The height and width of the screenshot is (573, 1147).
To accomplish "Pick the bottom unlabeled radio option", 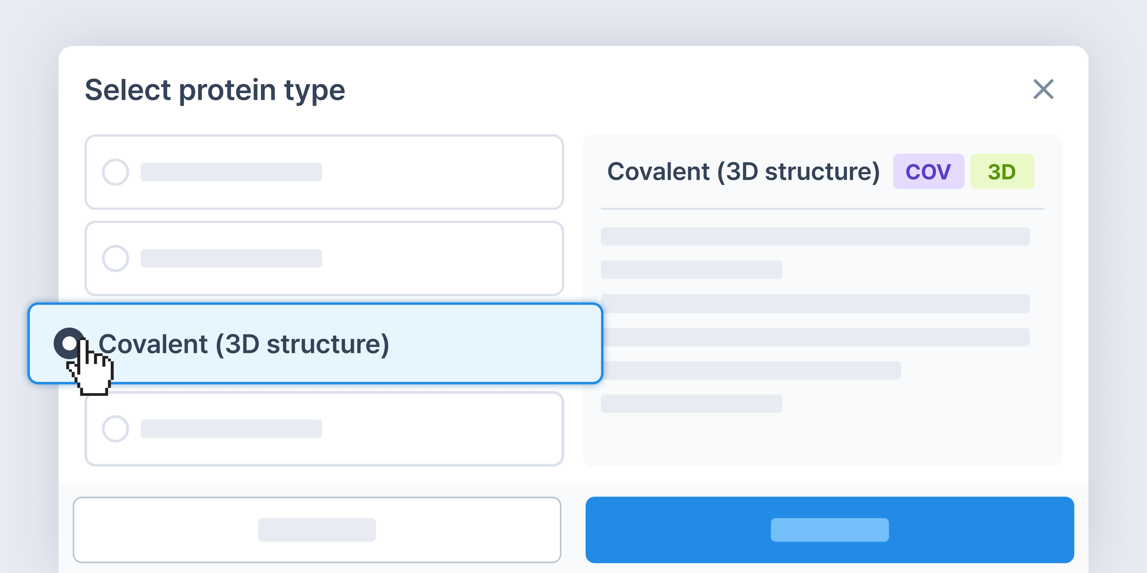I will pyautogui.click(x=115, y=429).
